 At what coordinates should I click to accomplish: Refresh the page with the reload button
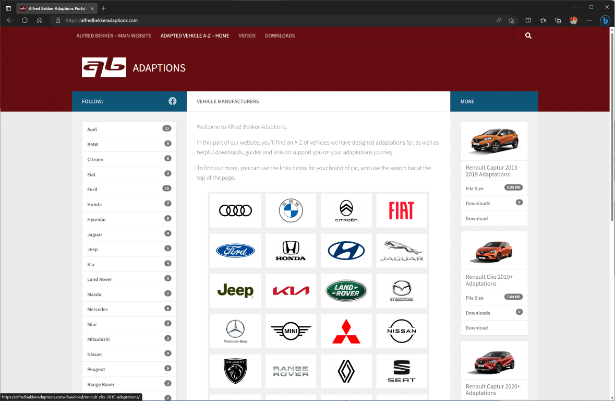[25, 20]
